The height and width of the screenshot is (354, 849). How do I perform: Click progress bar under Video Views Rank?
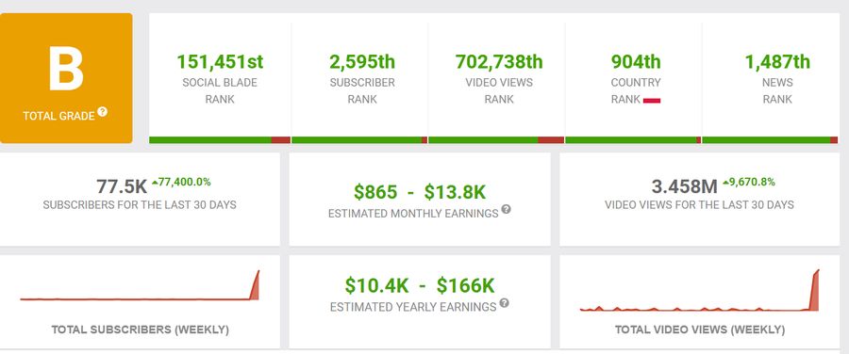[496, 140]
